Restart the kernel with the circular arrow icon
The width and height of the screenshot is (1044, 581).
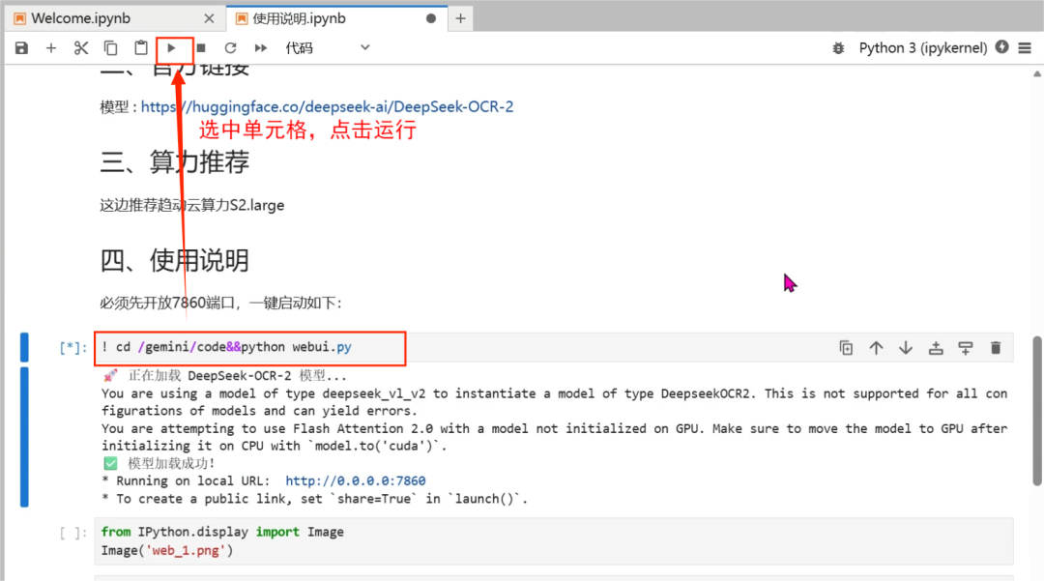pyautogui.click(x=230, y=48)
